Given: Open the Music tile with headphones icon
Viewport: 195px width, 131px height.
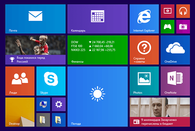Looking at the screenshot, I should 183,11.
